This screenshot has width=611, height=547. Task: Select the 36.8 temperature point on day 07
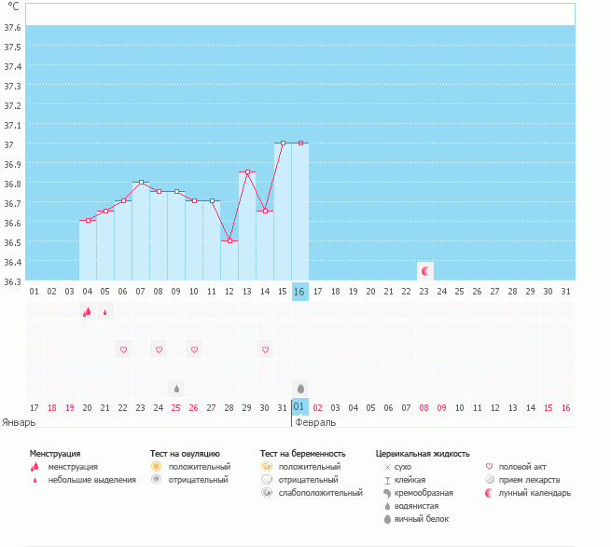[x=141, y=182]
